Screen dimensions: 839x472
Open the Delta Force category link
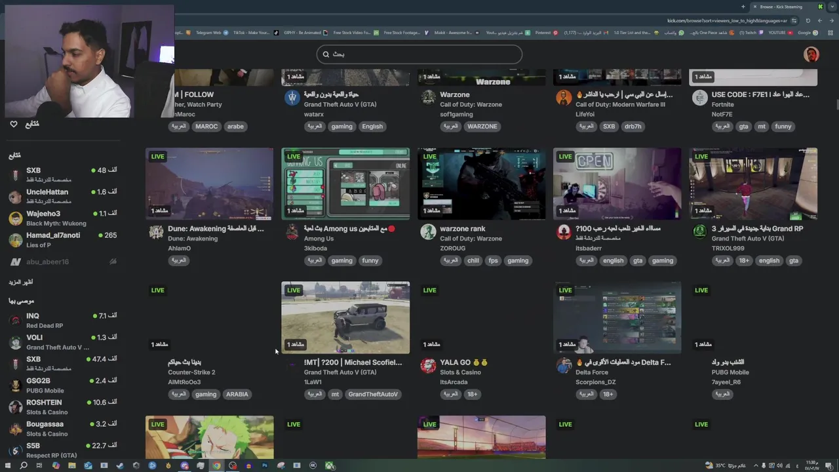[592, 372]
